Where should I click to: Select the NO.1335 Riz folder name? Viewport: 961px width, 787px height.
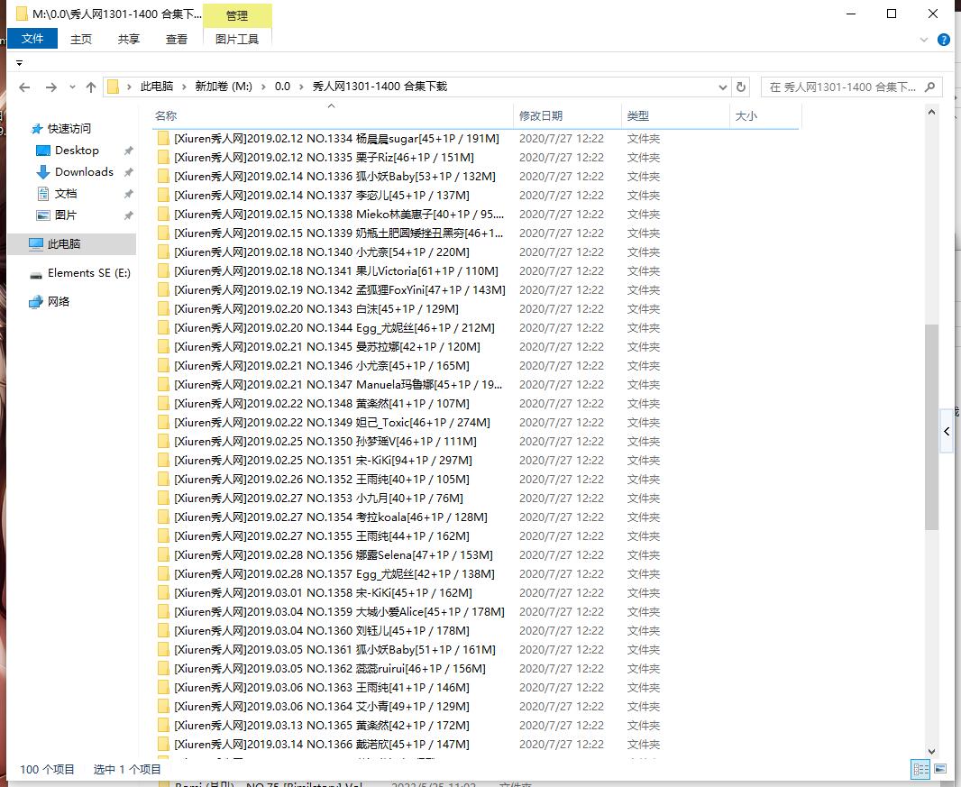coord(325,158)
